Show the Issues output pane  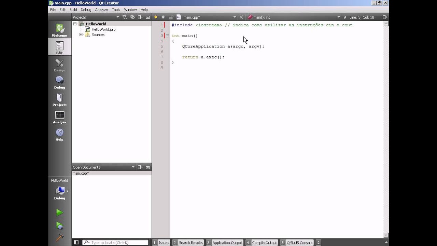coord(161,243)
